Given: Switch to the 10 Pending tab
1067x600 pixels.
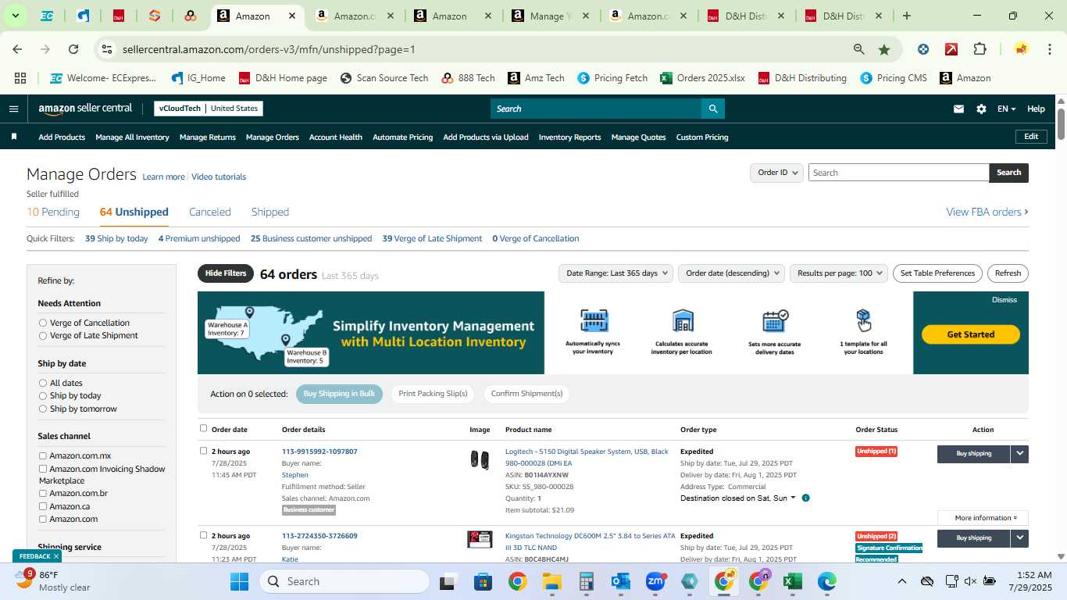Looking at the screenshot, I should tap(53, 212).
